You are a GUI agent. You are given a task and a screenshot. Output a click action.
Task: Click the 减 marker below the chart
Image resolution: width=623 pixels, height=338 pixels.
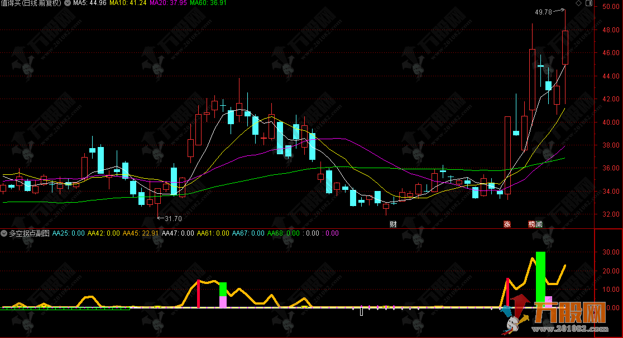click(x=539, y=224)
